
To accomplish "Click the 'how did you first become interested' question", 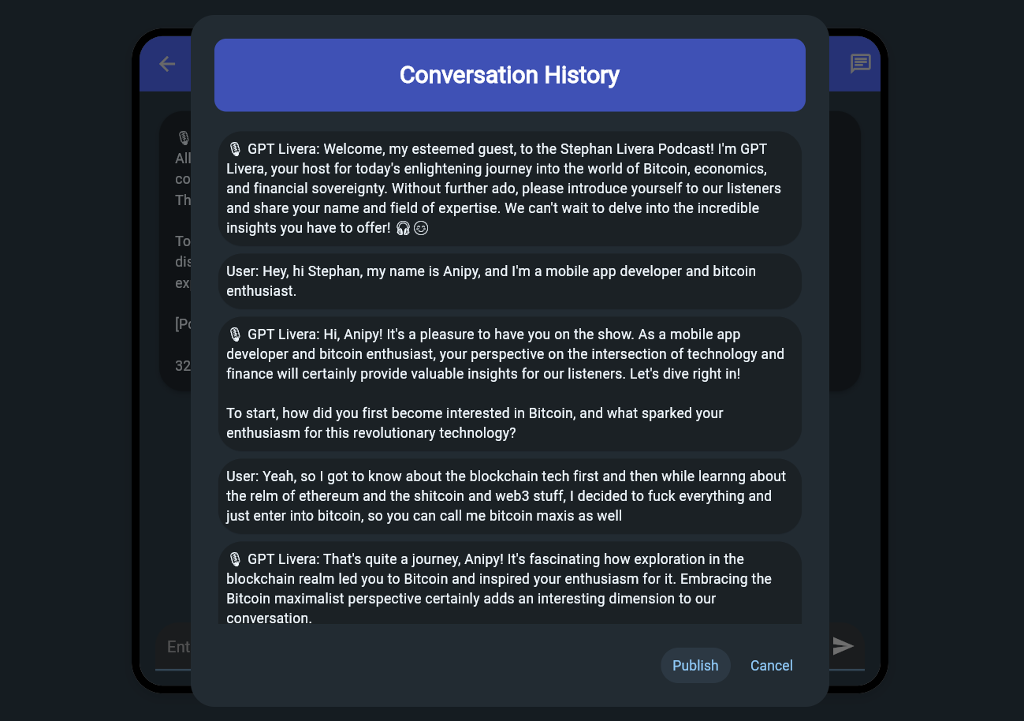I will (x=474, y=423).
